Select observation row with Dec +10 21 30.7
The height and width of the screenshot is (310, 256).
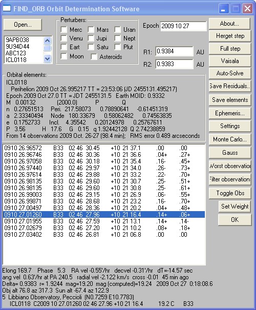pos(104,181)
